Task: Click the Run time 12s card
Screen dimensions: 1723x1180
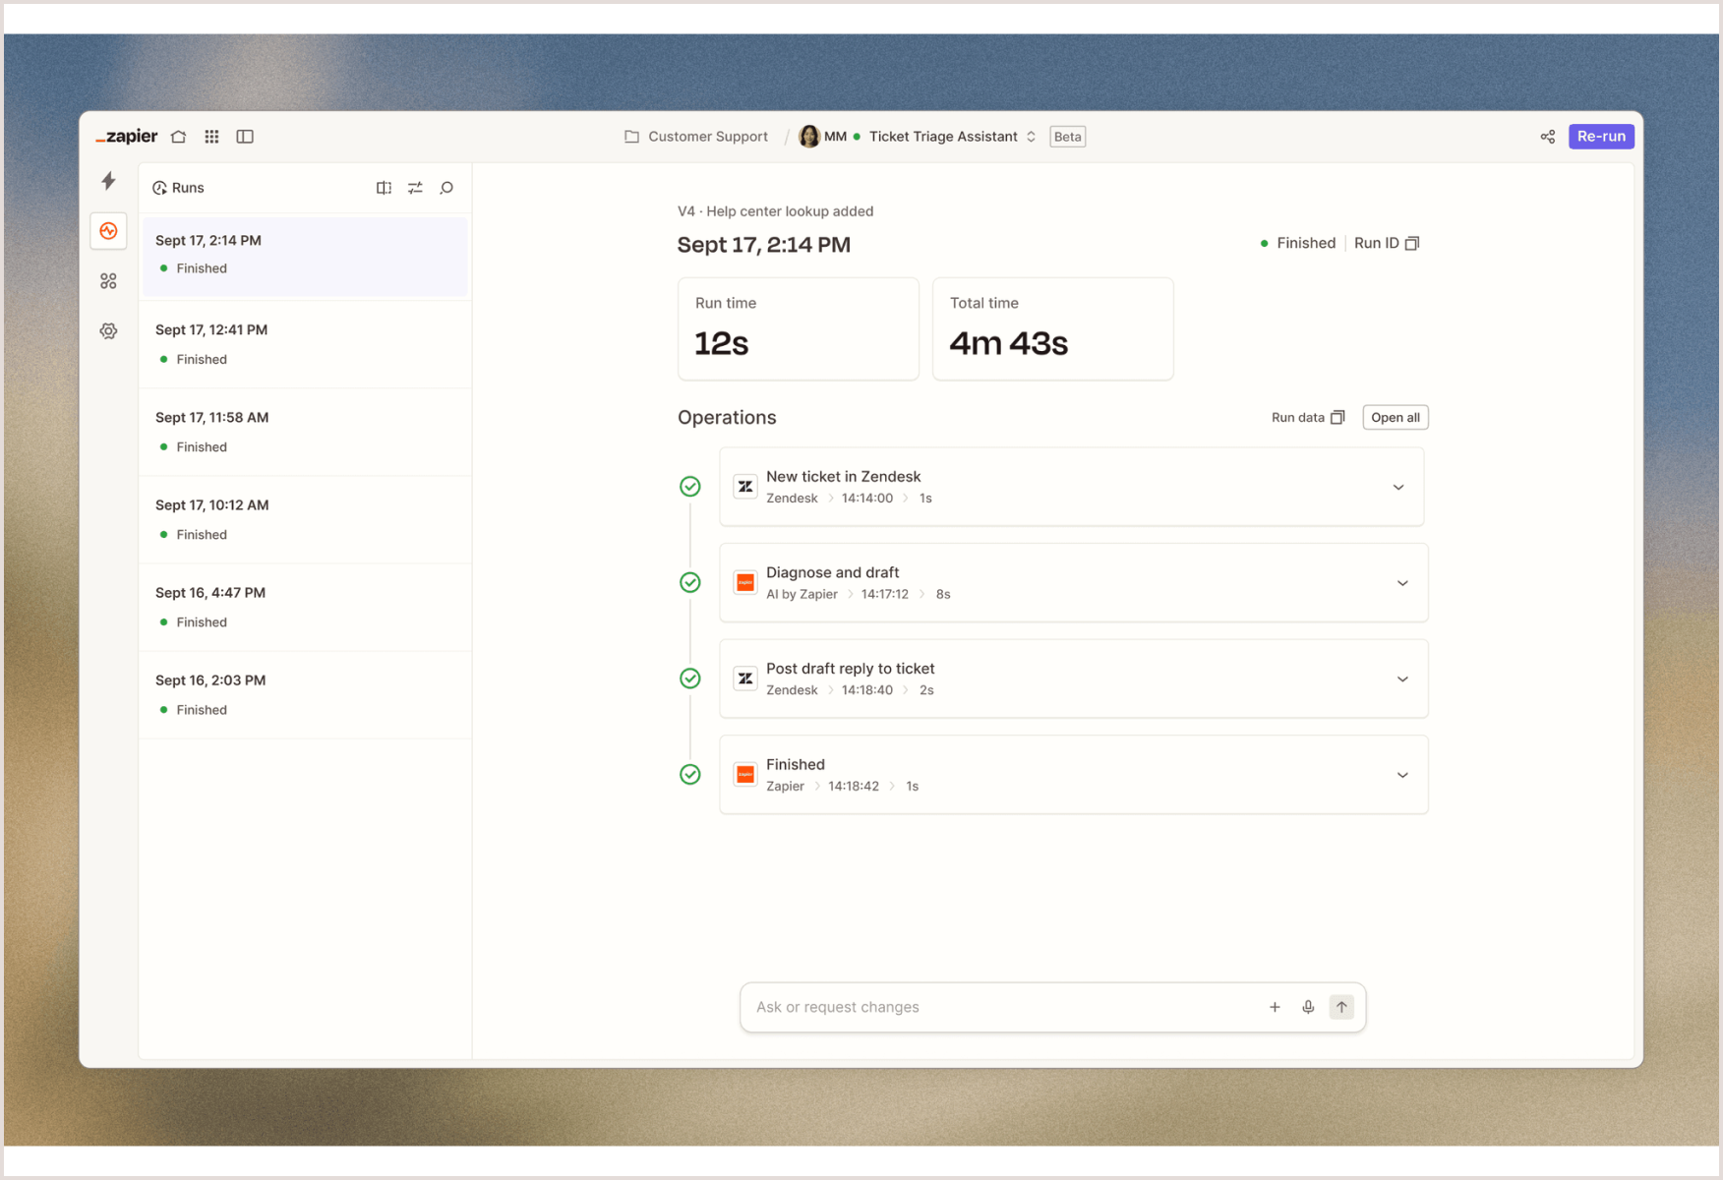Action: point(799,328)
